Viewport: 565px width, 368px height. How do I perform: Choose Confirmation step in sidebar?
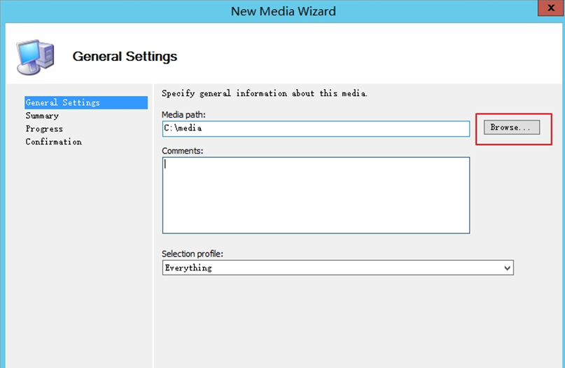coord(54,142)
